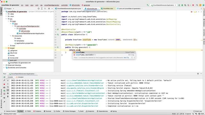Open the run configuration dropdown SnowflakeIdGeneratorApplication
Viewport: 205px width, 115px height.
pyautogui.click(x=163, y=5)
